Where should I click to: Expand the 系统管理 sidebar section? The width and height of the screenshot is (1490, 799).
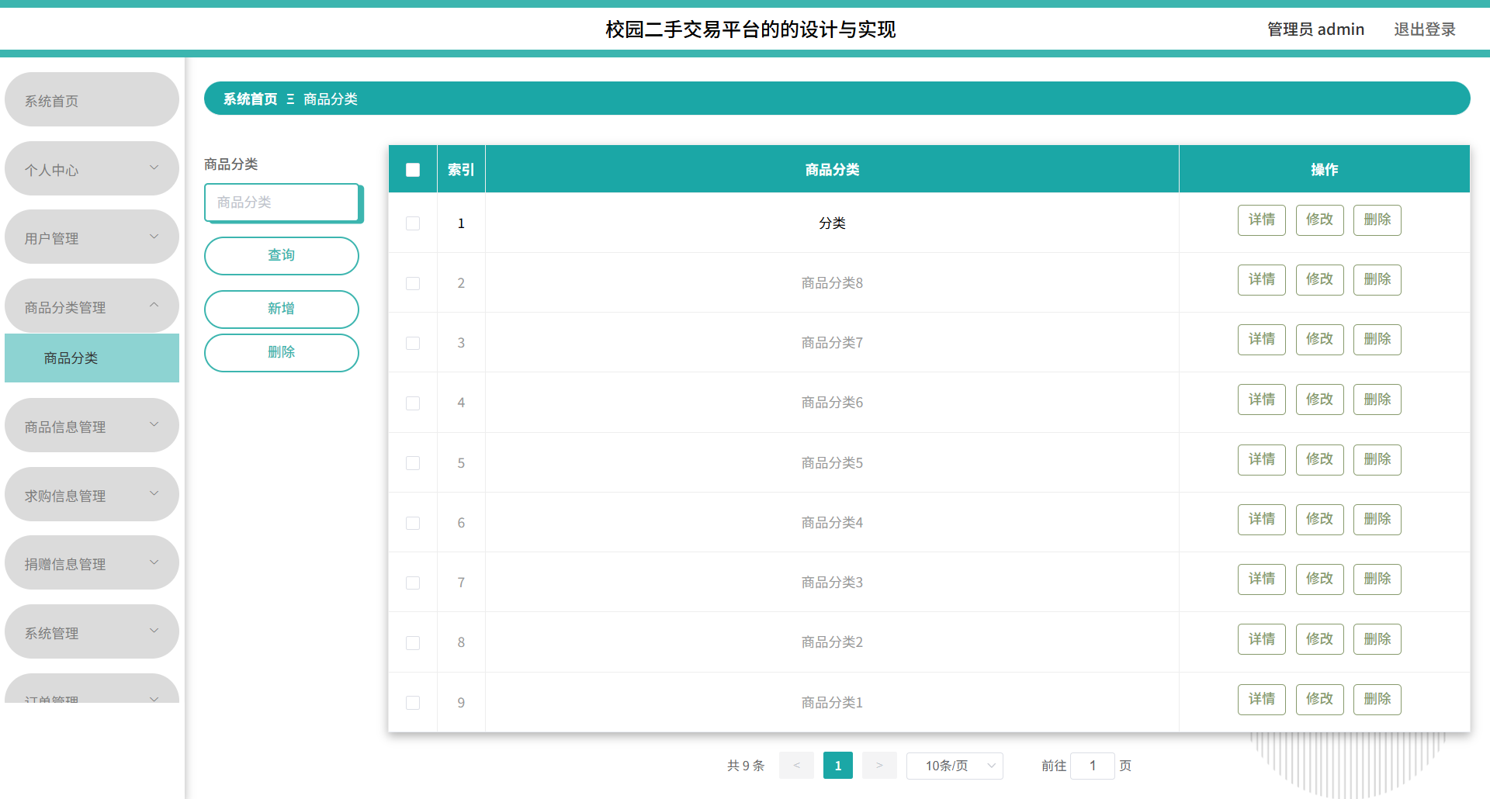[x=92, y=631]
